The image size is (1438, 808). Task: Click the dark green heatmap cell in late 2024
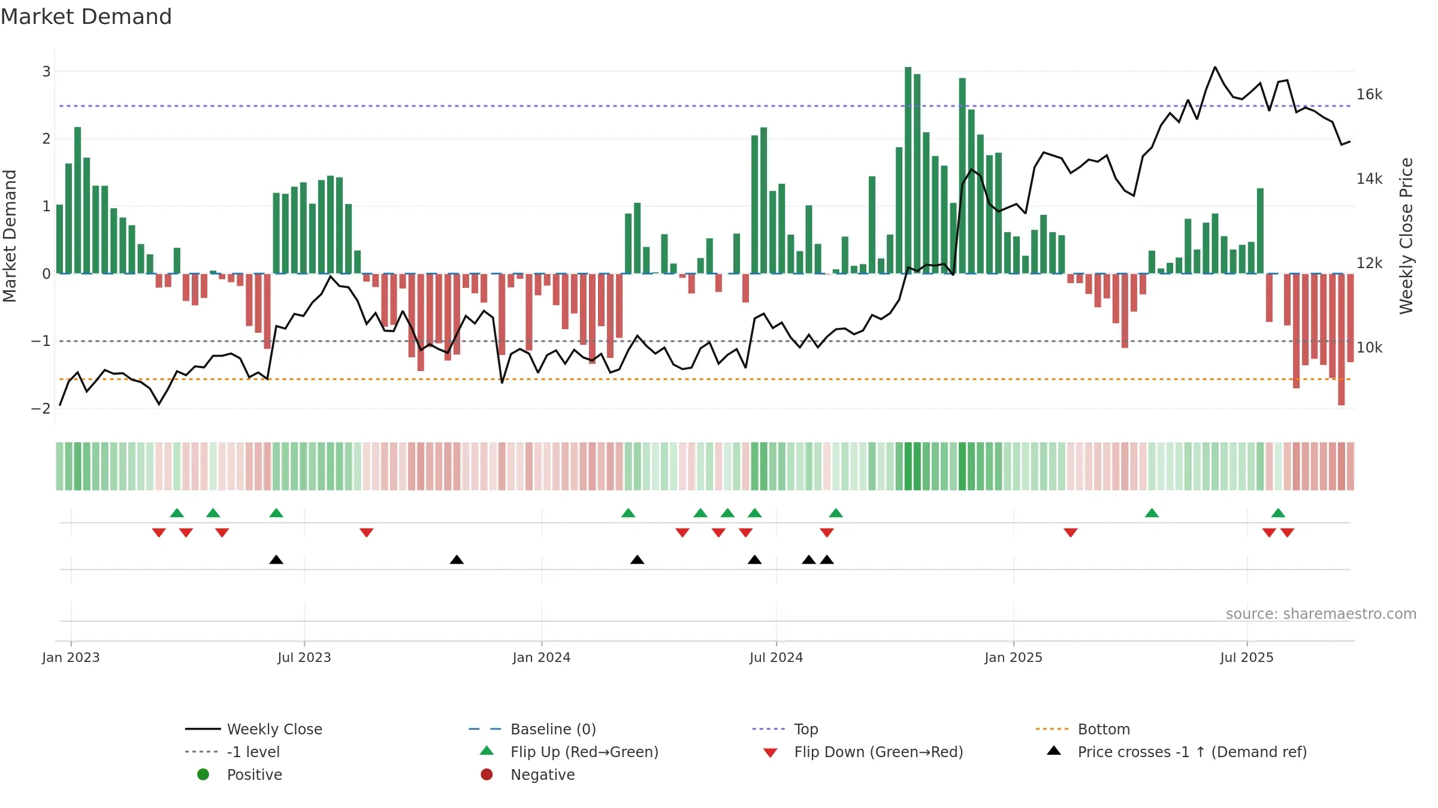click(908, 466)
